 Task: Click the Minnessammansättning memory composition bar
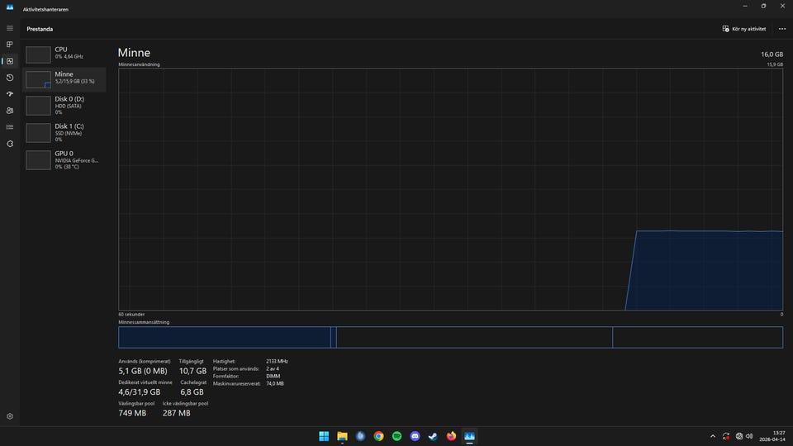pos(450,337)
